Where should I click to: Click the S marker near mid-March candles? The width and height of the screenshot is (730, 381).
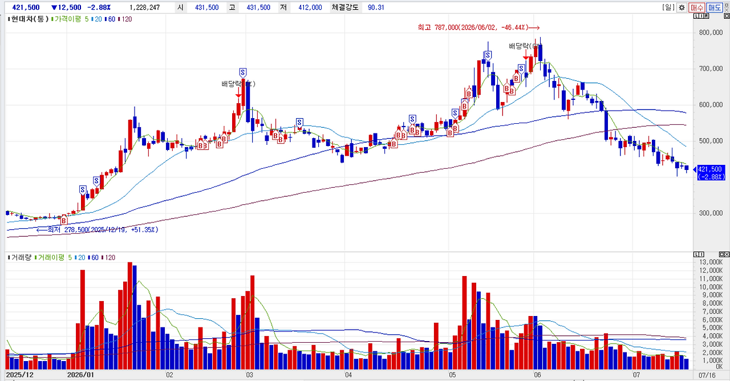299,122
